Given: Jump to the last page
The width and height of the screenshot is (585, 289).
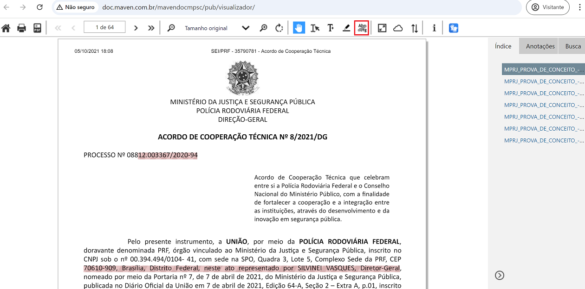Looking at the screenshot, I should pyautogui.click(x=151, y=28).
